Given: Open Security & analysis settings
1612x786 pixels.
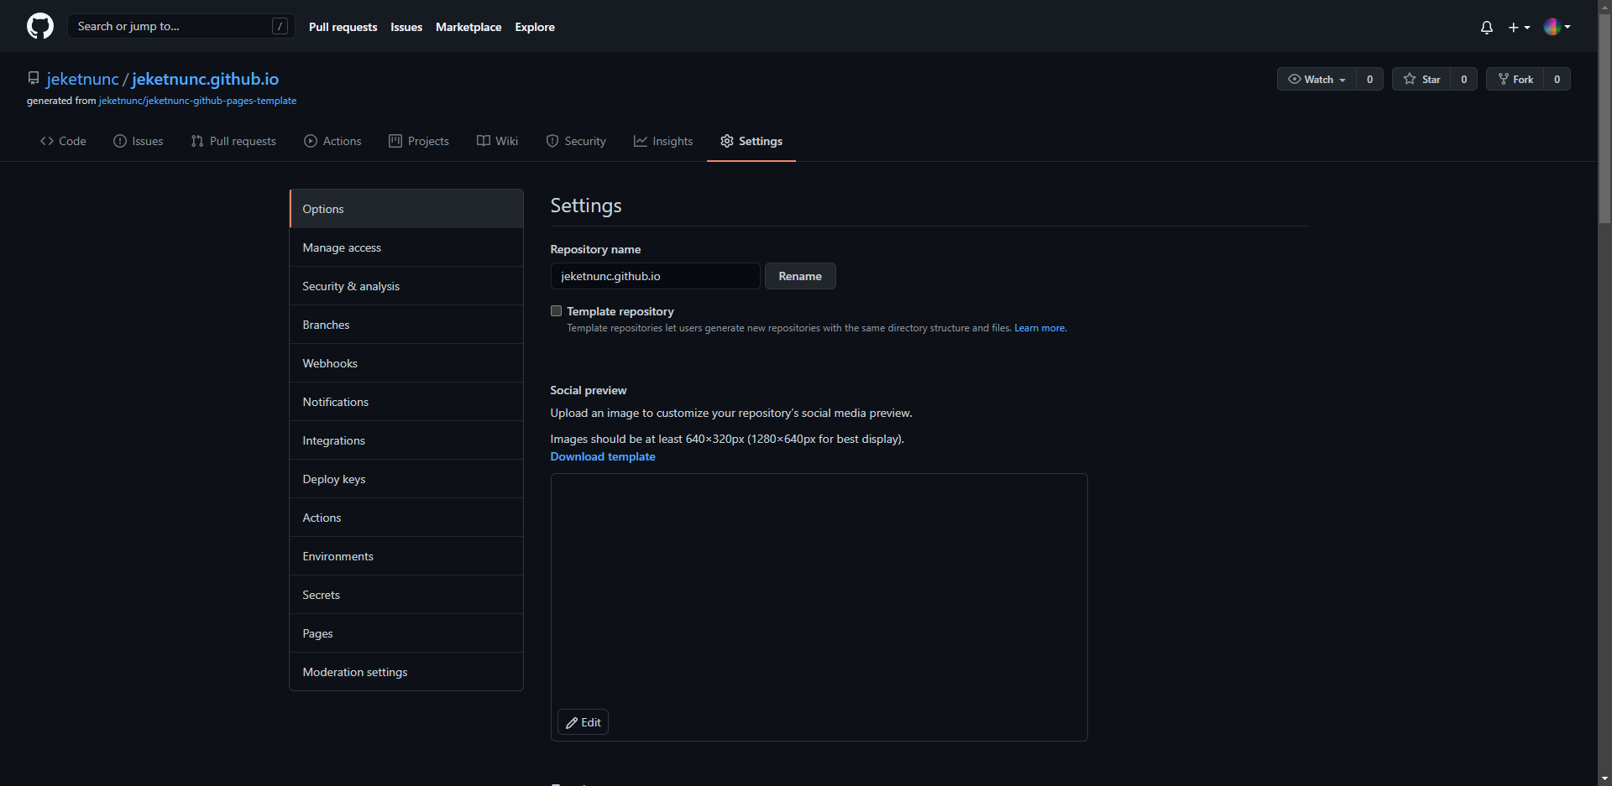Looking at the screenshot, I should pyautogui.click(x=406, y=286).
